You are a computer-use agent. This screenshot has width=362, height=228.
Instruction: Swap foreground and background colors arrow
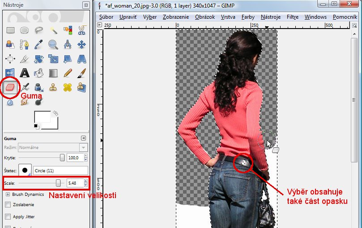(x=55, y=113)
